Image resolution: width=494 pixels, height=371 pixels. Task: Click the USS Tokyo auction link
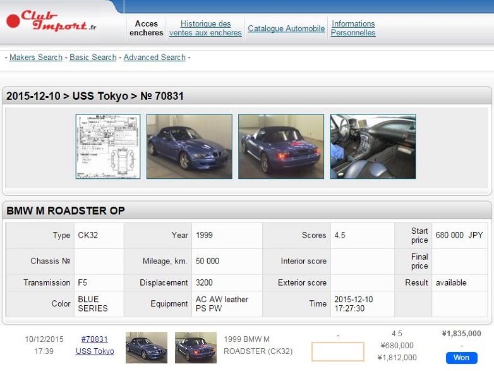tap(95, 351)
